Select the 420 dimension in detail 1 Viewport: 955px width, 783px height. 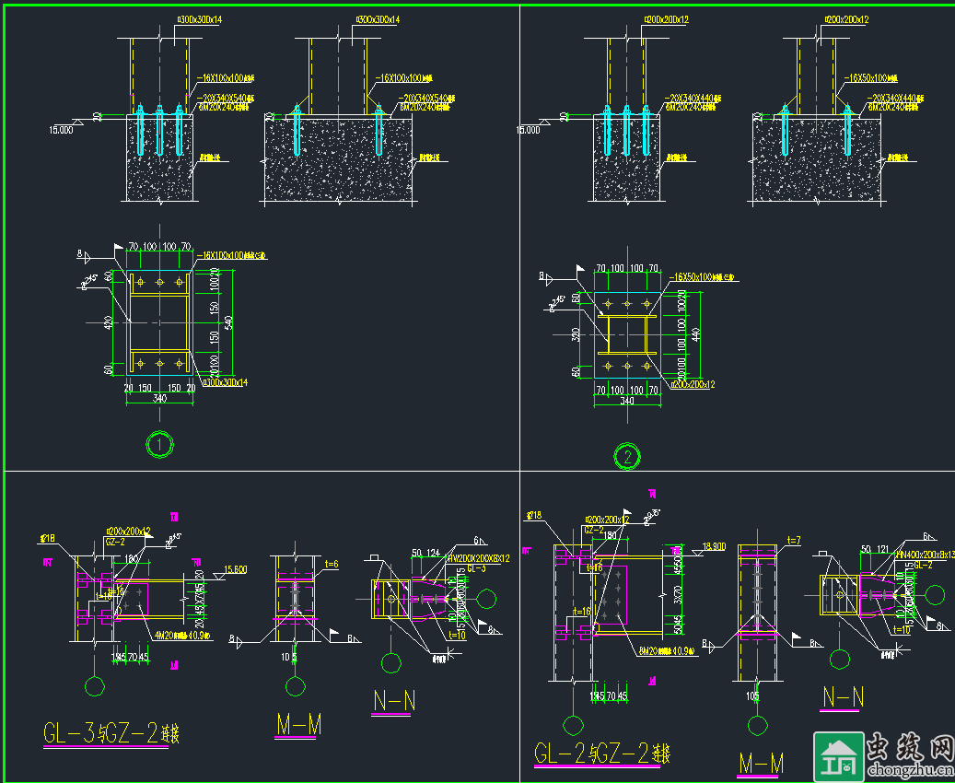pos(109,321)
